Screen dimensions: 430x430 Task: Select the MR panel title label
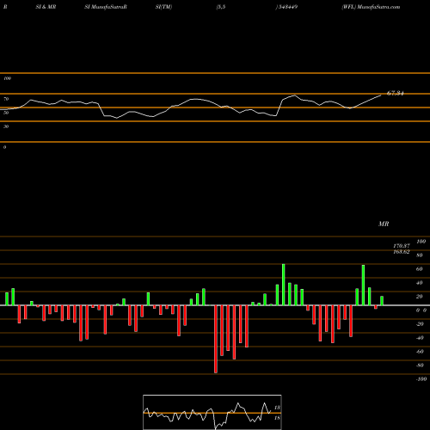[x=384, y=224]
